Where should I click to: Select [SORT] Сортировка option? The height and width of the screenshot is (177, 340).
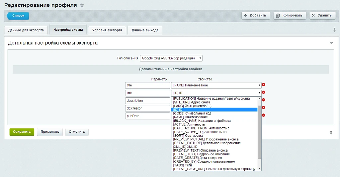click(x=214, y=136)
